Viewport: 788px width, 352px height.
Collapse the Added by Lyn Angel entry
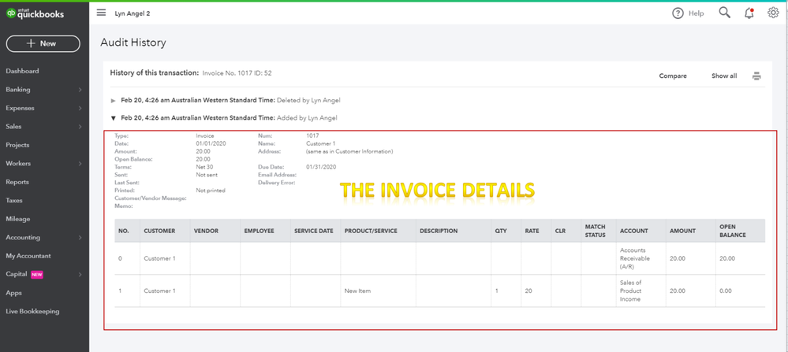tap(113, 118)
